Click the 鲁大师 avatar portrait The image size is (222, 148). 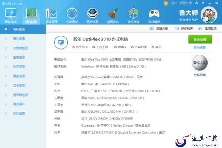[209, 15]
